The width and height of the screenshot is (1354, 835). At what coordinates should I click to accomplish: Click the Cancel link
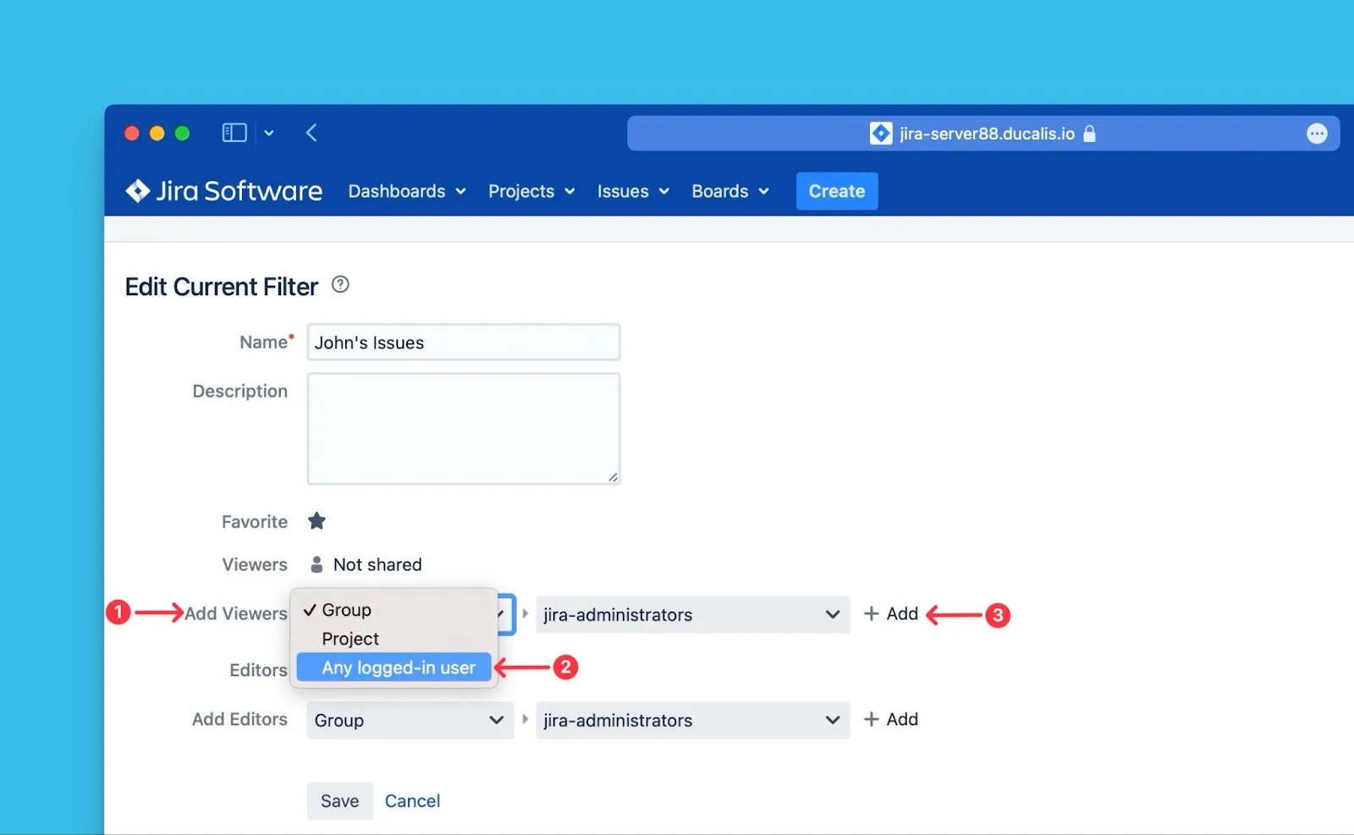click(412, 801)
